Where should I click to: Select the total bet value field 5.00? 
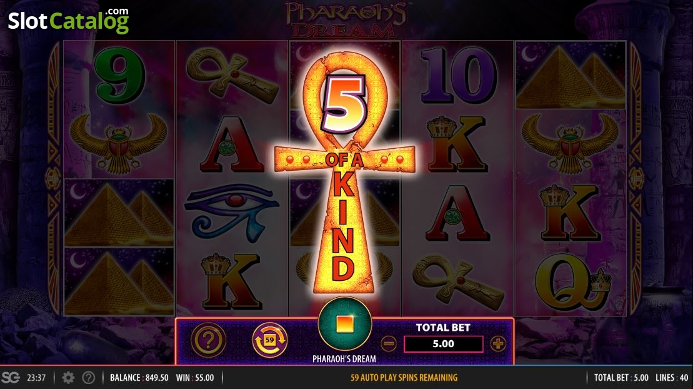click(443, 344)
